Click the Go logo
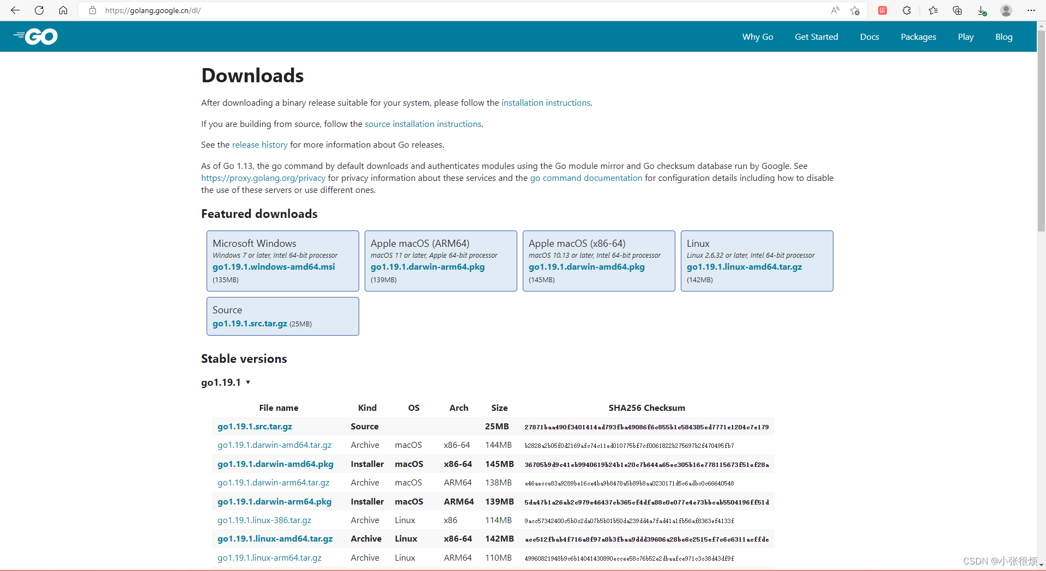This screenshot has height=571, width=1046. click(x=35, y=37)
